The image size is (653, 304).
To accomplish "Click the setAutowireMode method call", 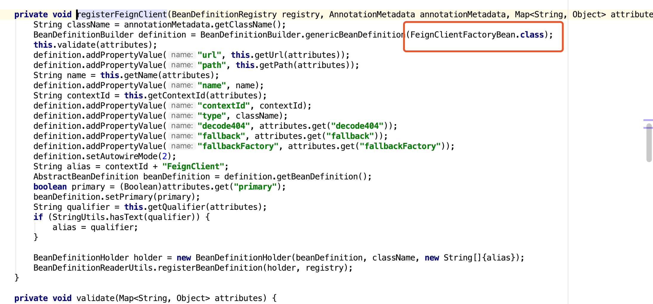I will click(x=122, y=156).
